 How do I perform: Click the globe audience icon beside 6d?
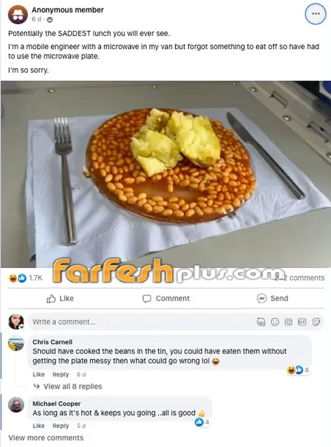pyautogui.click(x=50, y=20)
